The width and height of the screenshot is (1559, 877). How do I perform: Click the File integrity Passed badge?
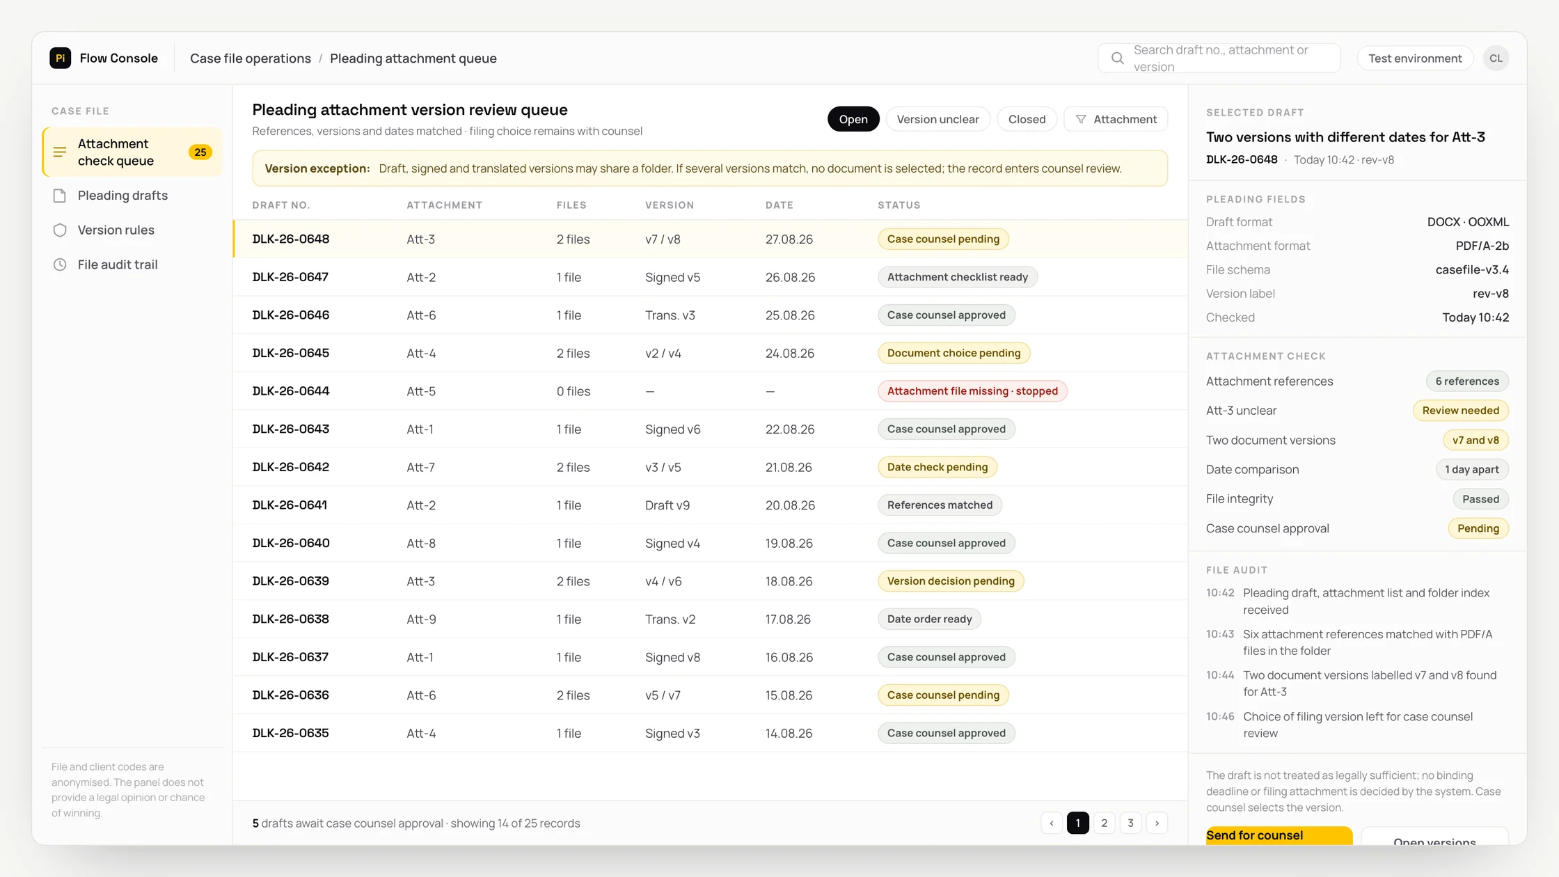pos(1480,499)
